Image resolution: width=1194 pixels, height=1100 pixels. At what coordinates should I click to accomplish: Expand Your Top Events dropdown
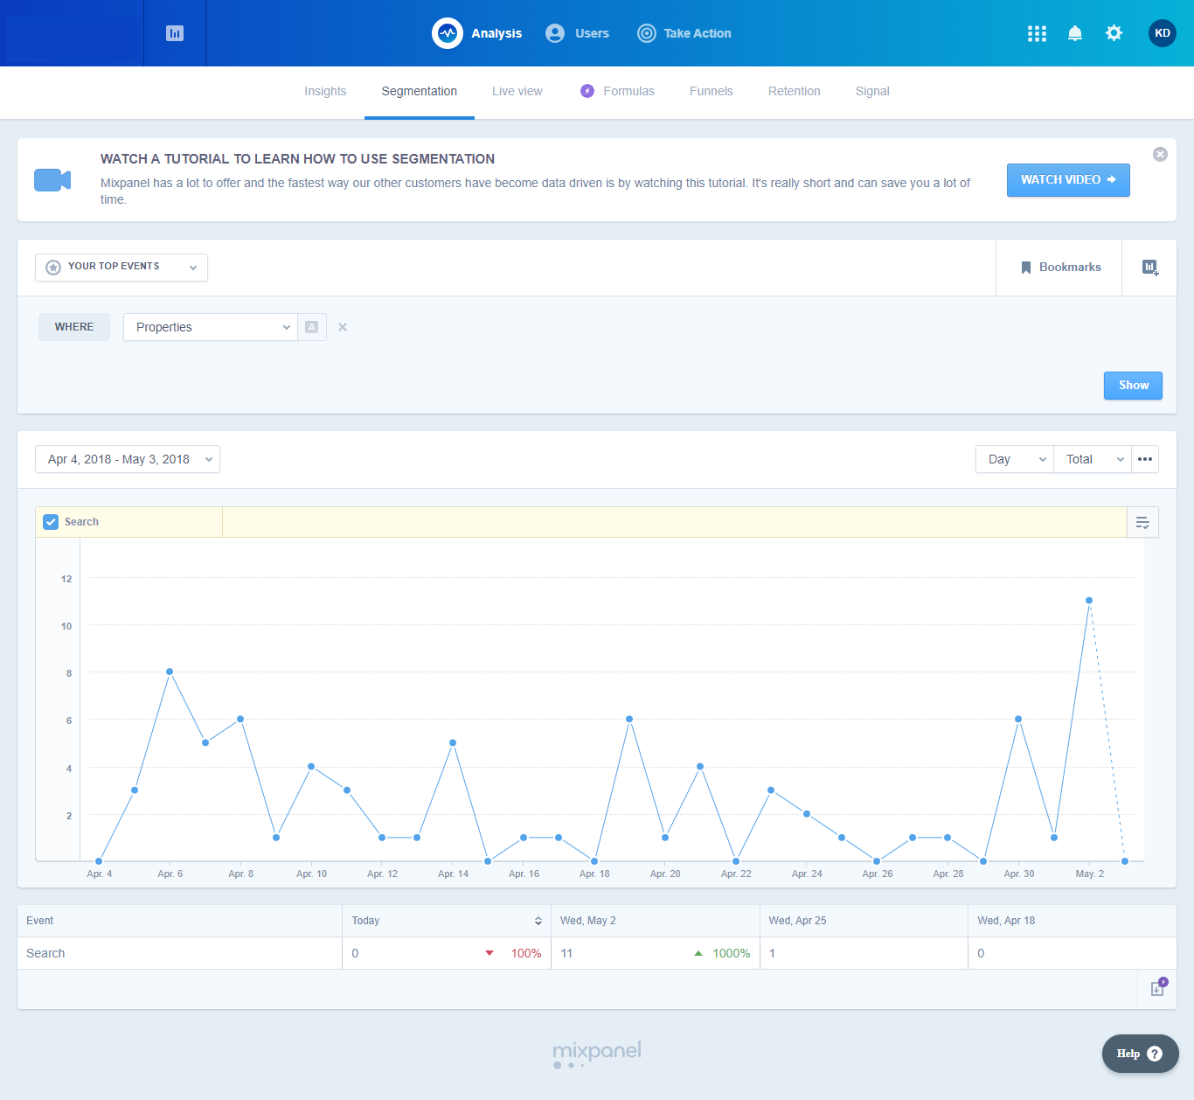pos(121,268)
